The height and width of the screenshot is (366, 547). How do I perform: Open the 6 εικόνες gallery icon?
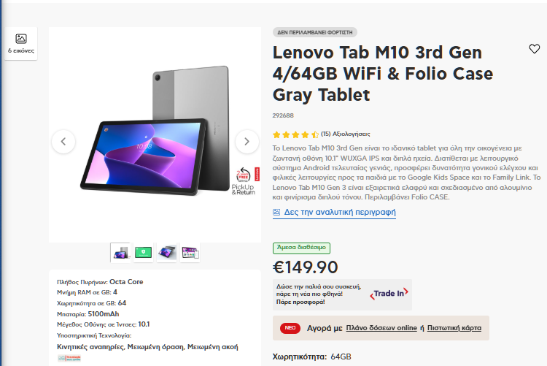(21, 43)
